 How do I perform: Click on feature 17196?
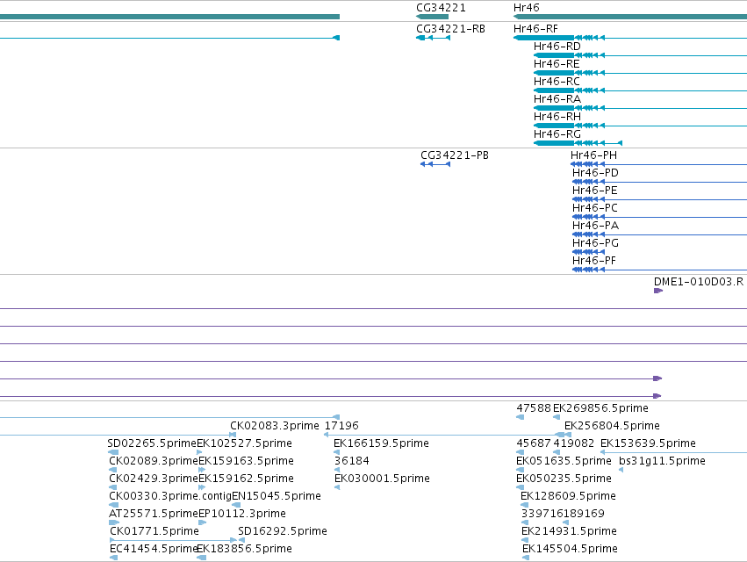(341, 426)
